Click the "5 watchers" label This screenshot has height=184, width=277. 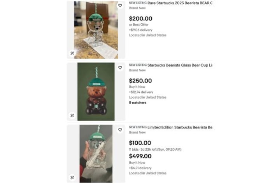(138, 103)
